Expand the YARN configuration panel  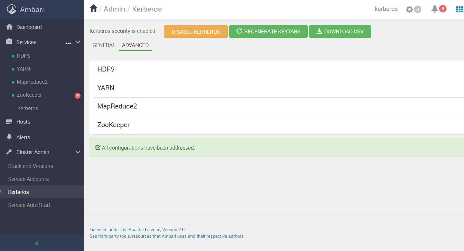278,88
